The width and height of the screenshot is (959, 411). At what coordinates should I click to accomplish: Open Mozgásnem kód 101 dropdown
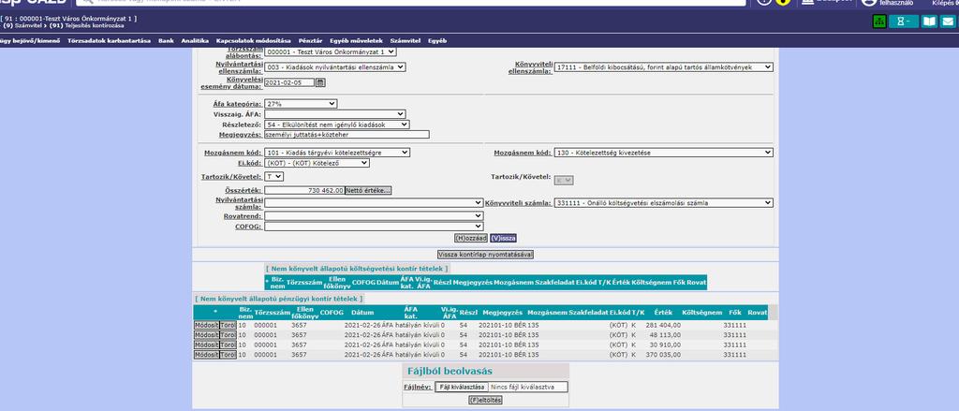(x=337, y=153)
